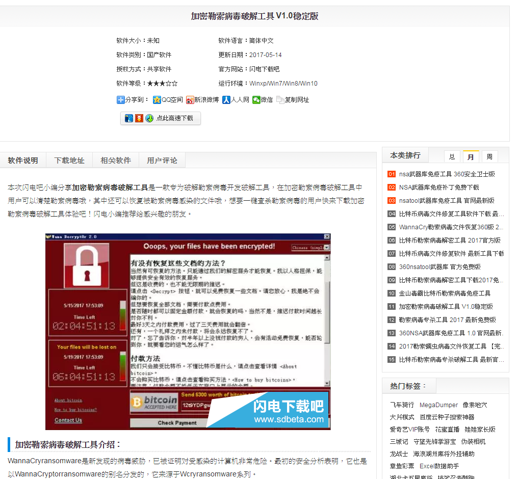Click the 爱奇艺VIP账号 tag
The height and width of the screenshot is (479, 518).
point(409,429)
